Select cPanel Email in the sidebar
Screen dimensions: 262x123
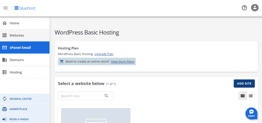click(25, 48)
